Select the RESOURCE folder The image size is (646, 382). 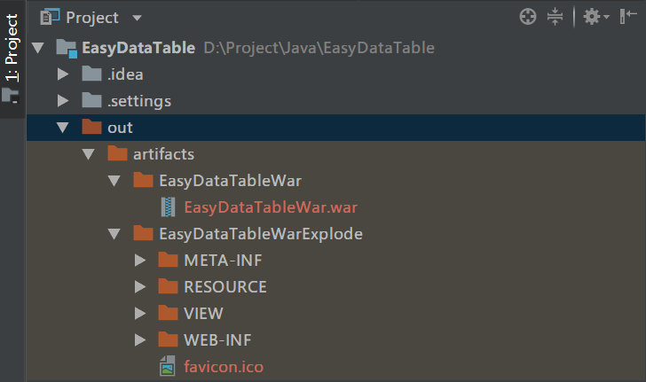pyautogui.click(x=225, y=287)
